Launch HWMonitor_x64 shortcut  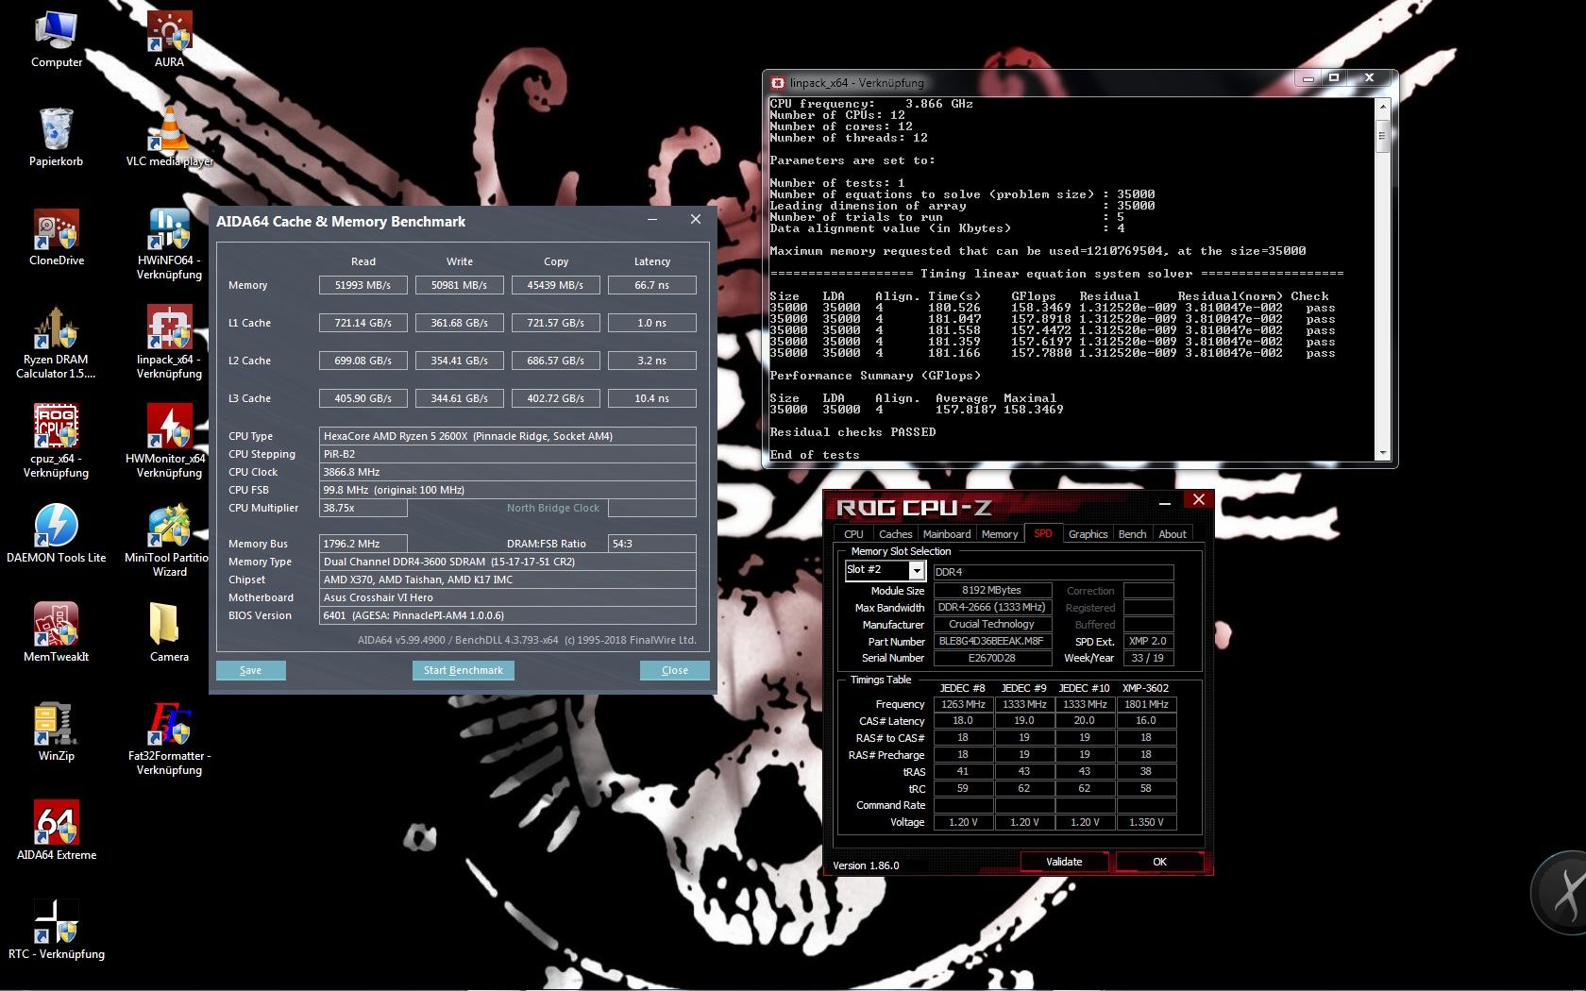[169, 442]
